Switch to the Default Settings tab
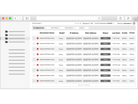Screen dimensions: 138x104 pos(52,28)
